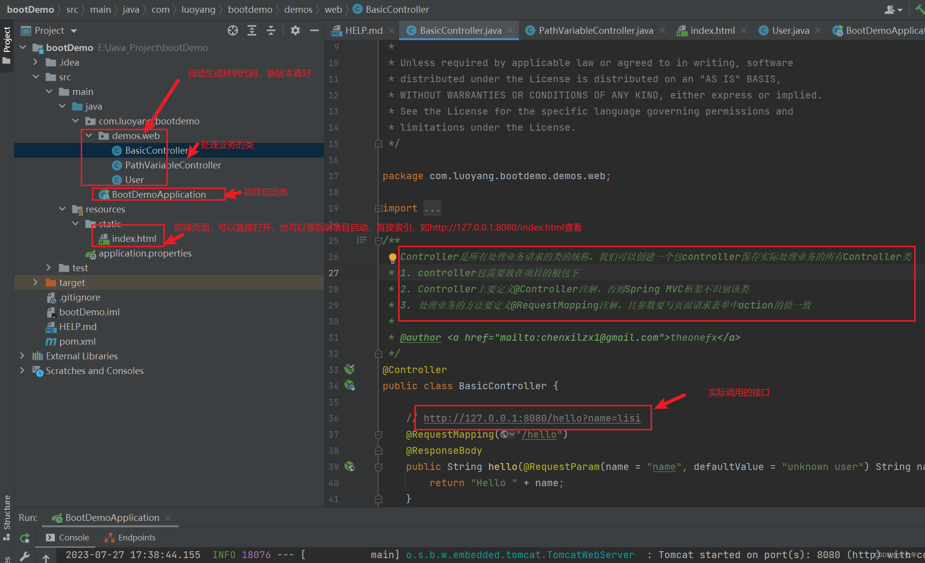The width and height of the screenshot is (925, 563).
Task: Expand the target folder
Action: tap(35, 282)
